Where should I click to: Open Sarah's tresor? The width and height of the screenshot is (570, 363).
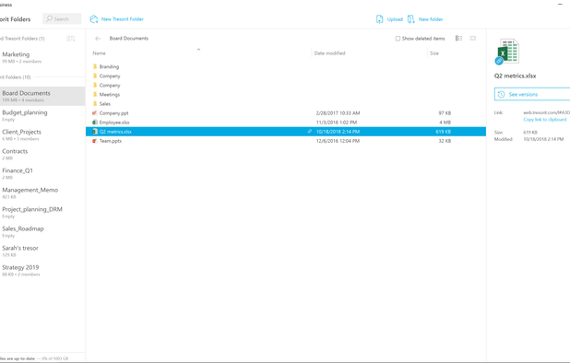[x=42, y=251]
